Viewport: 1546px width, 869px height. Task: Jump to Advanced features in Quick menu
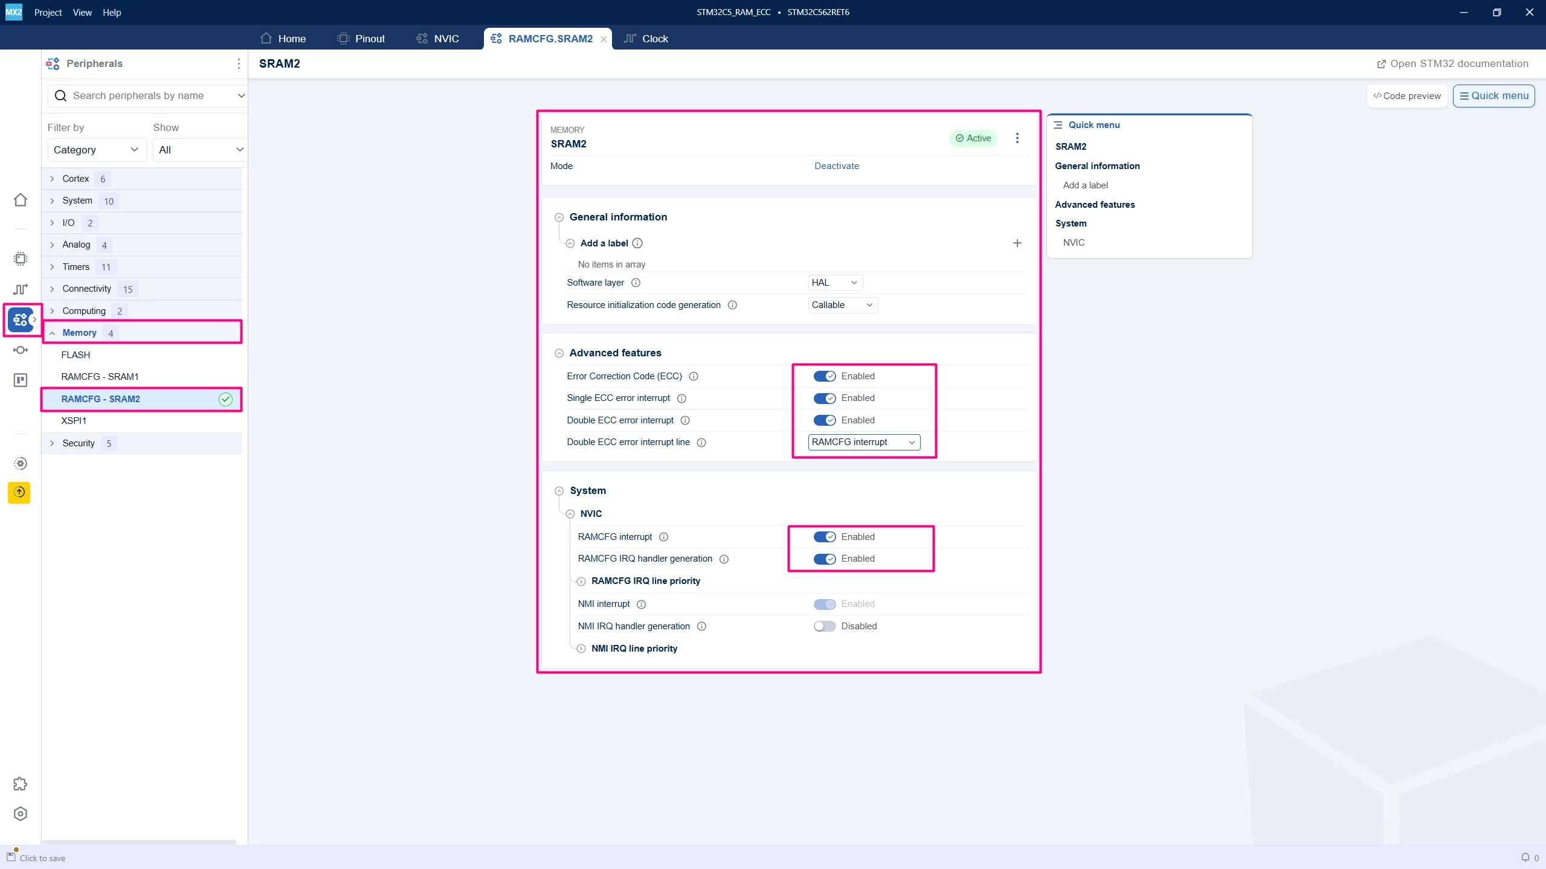[1095, 205]
